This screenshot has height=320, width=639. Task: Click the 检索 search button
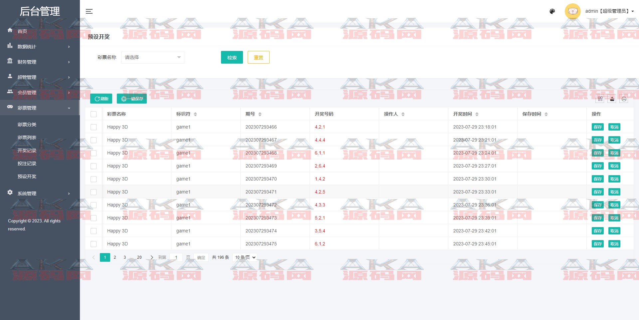point(232,57)
